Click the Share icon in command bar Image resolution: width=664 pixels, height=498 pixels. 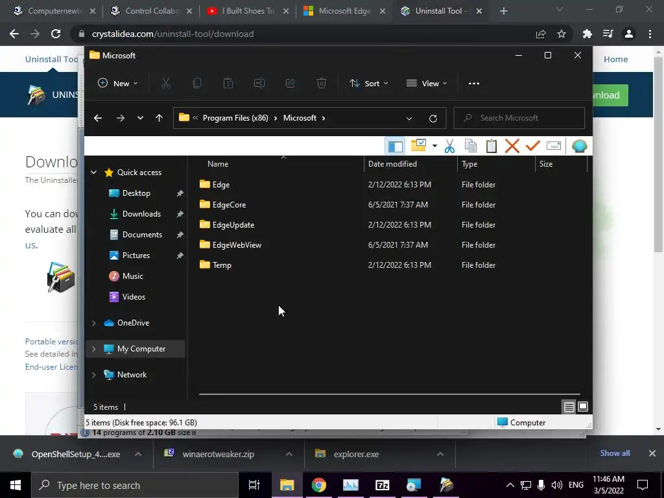(290, 84)
